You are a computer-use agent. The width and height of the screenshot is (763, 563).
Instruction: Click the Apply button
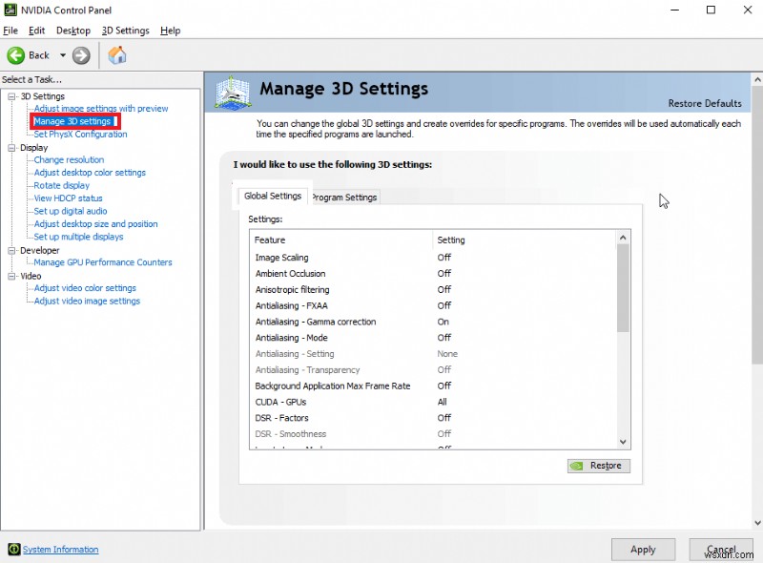click(643, 550)
